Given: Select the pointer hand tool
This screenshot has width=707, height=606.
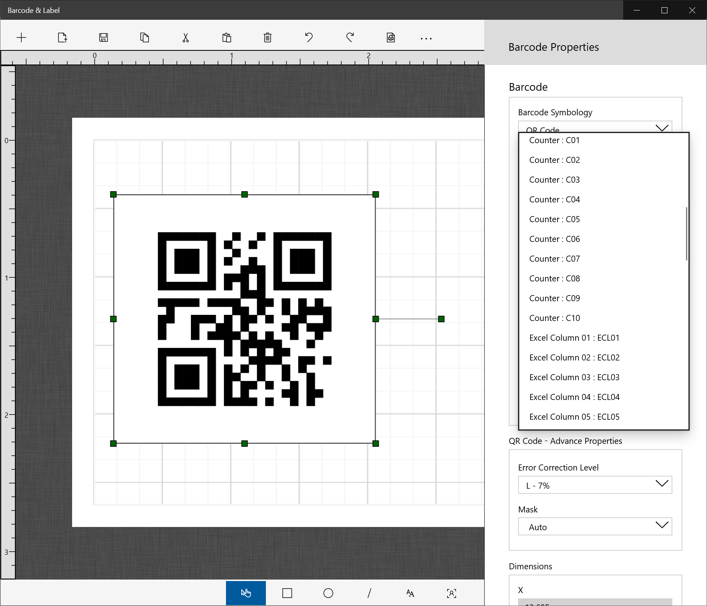Looking at the screenshot, I should pos(246,593).
